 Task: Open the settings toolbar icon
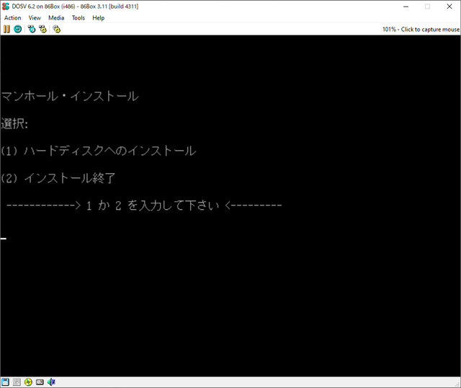tap(56, 29)
